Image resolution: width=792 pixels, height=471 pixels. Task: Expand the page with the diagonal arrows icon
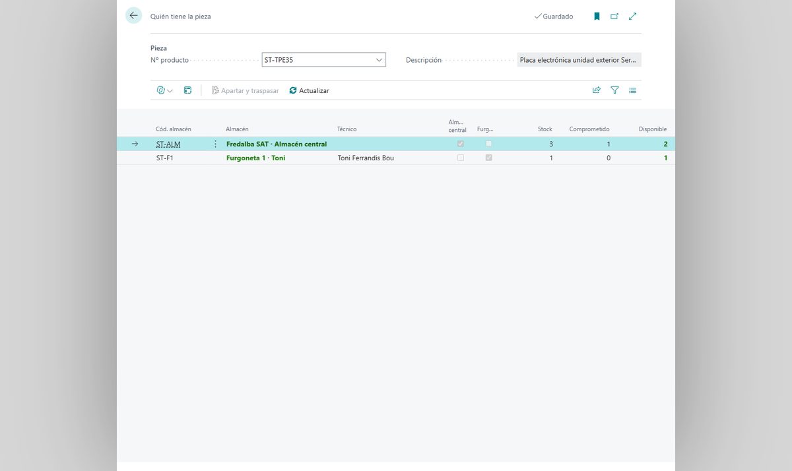tap(632, 16)
